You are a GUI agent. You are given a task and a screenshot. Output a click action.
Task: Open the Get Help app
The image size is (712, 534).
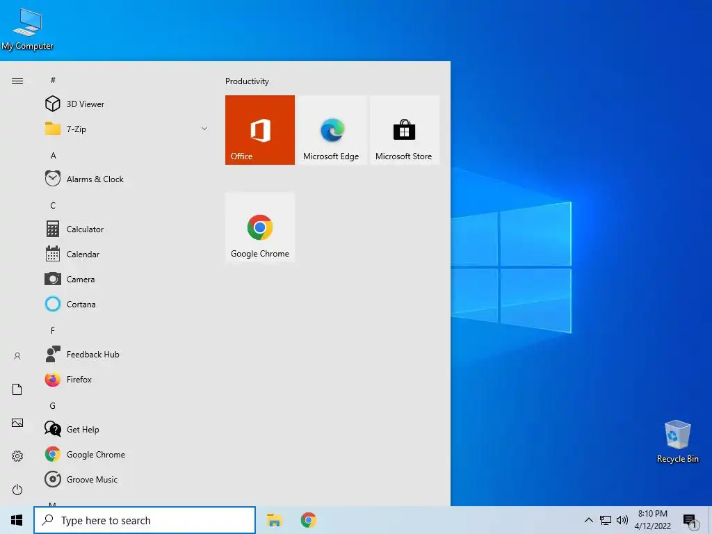[x=125, y=428]
